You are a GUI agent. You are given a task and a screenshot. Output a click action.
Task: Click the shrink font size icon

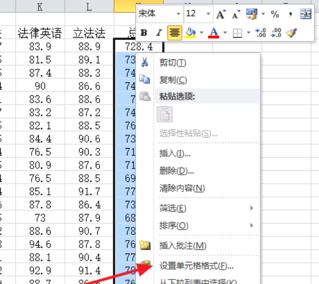pos(236,14)
